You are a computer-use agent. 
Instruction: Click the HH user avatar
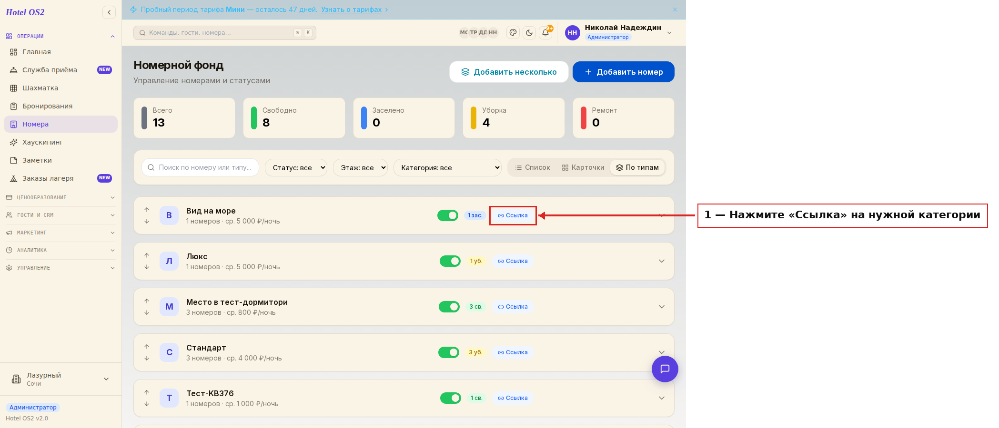(572, 33)
